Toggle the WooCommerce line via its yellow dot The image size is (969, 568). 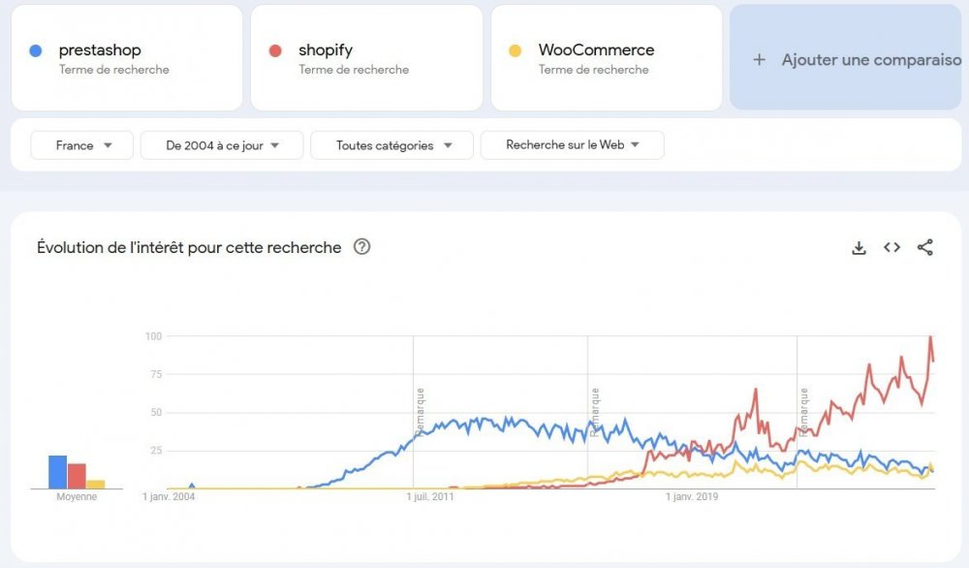click(x=516, y=49)
